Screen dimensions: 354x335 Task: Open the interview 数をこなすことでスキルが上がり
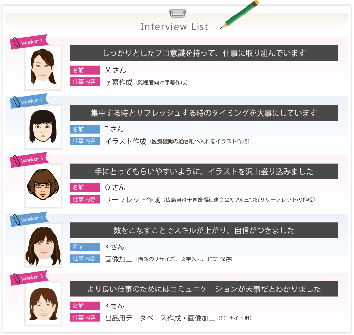[x=204, y=230]
